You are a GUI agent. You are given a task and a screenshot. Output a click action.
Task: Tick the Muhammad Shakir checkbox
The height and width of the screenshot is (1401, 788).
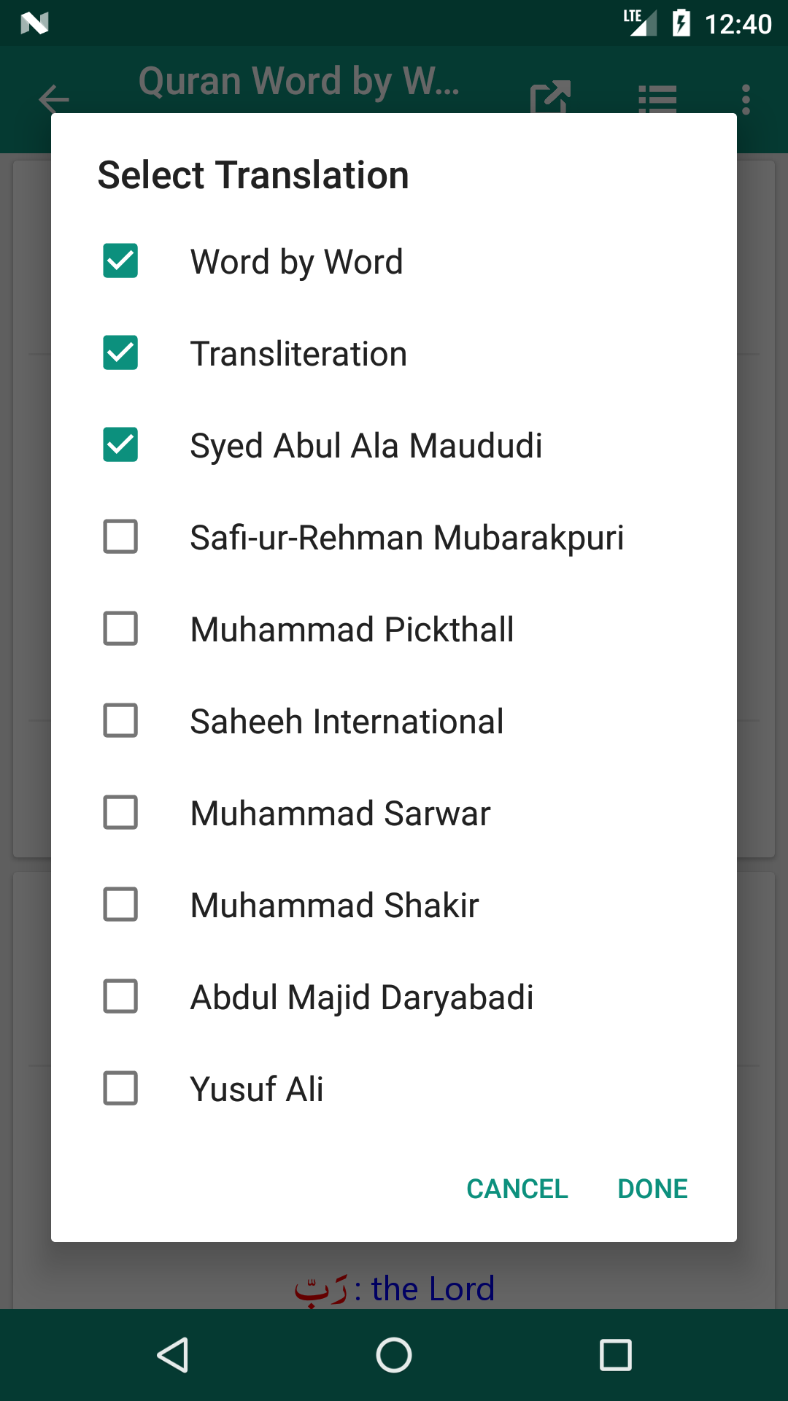(x=120, y=905)
